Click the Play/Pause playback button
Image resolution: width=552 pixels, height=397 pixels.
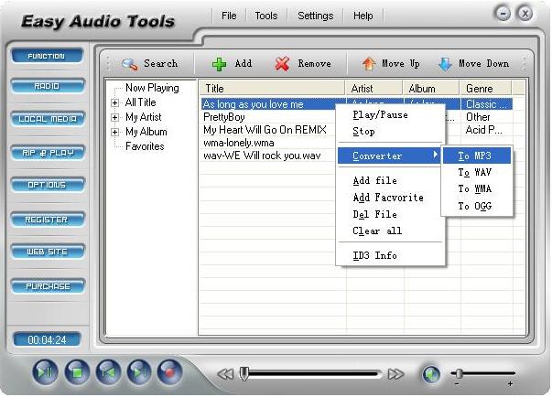(45, 372)
